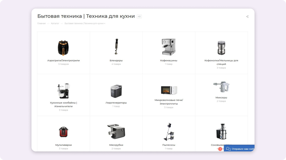Click the '2 товара' count under Мясорубки
The image size is (286, 160).
[x=116, y=149]
